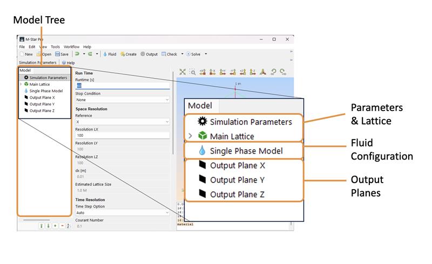Image resolution: width=432 pixels, height=264 pixels.
Task: Click the red minus icon below model tree
Action: click(62, 226)
